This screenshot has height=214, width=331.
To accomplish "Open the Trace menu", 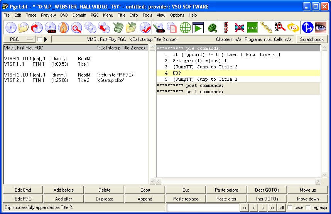I will click(31, 15).
